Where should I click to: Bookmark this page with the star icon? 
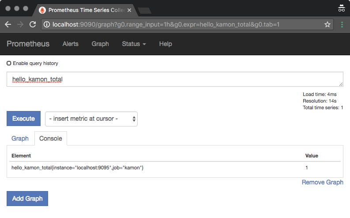pos(327,24)
